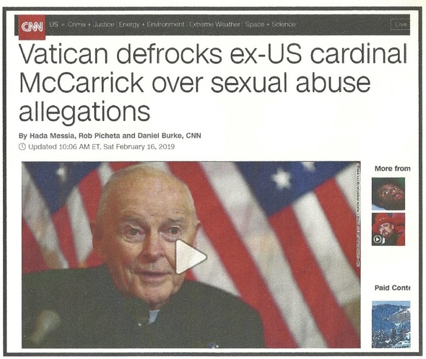Screen dimensions: 426x359
Task: Open the first More from thumbnail
Action: tap(388, 194)
